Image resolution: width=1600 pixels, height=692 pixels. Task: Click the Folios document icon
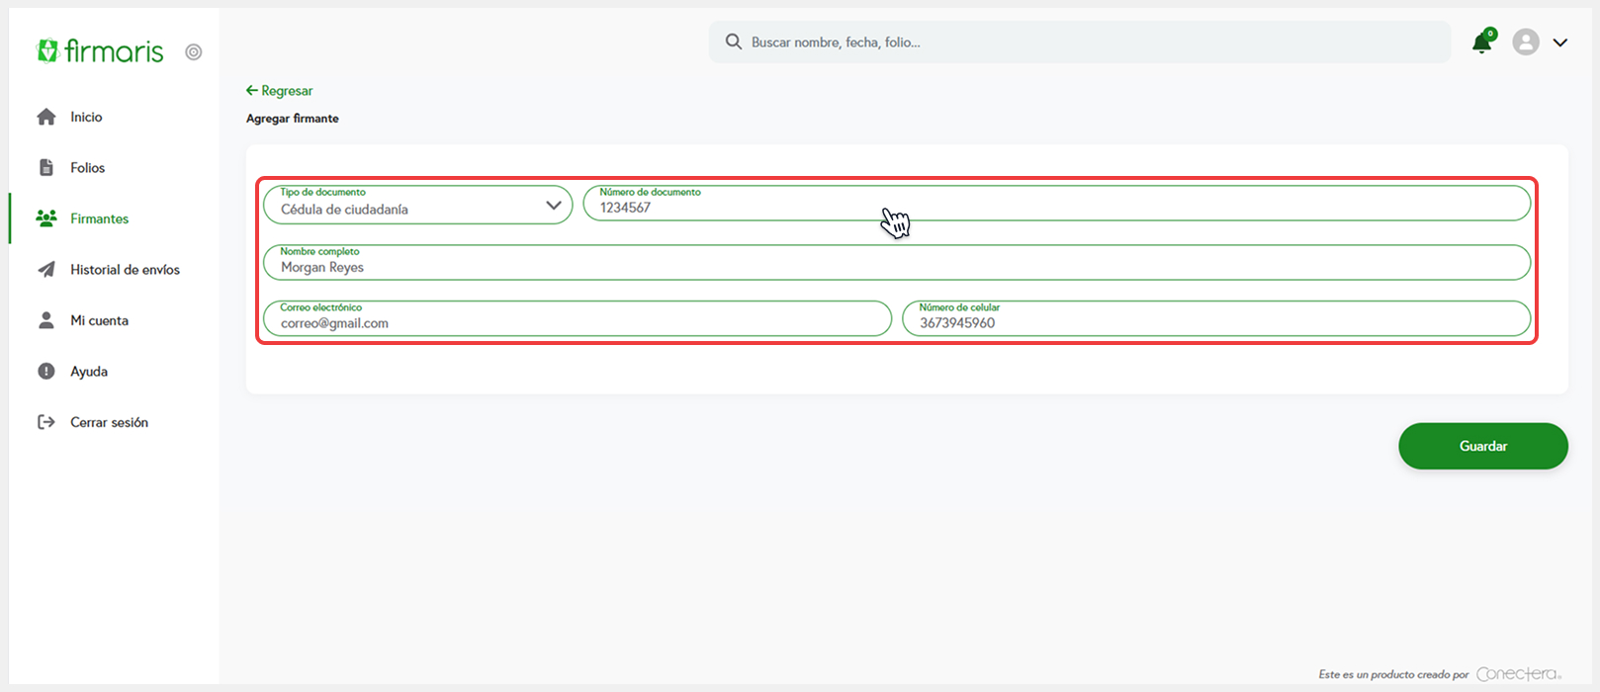46,168
